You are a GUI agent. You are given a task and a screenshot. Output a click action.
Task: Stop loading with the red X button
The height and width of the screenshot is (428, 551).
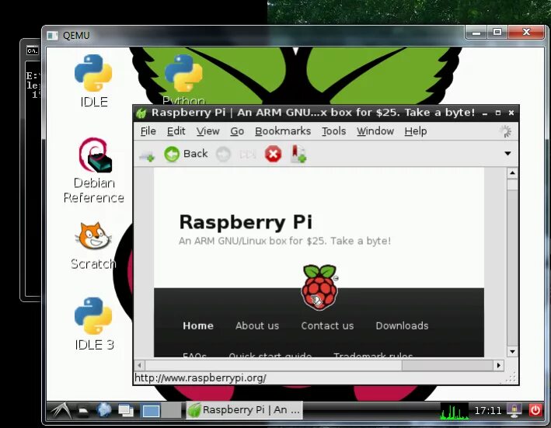pos(273,154)
